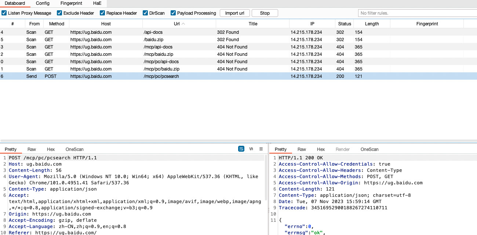The image size is (477, 235).
Task: Disable the DirScan checkbox
Action: pyautogui.click(x=145, y=13)
